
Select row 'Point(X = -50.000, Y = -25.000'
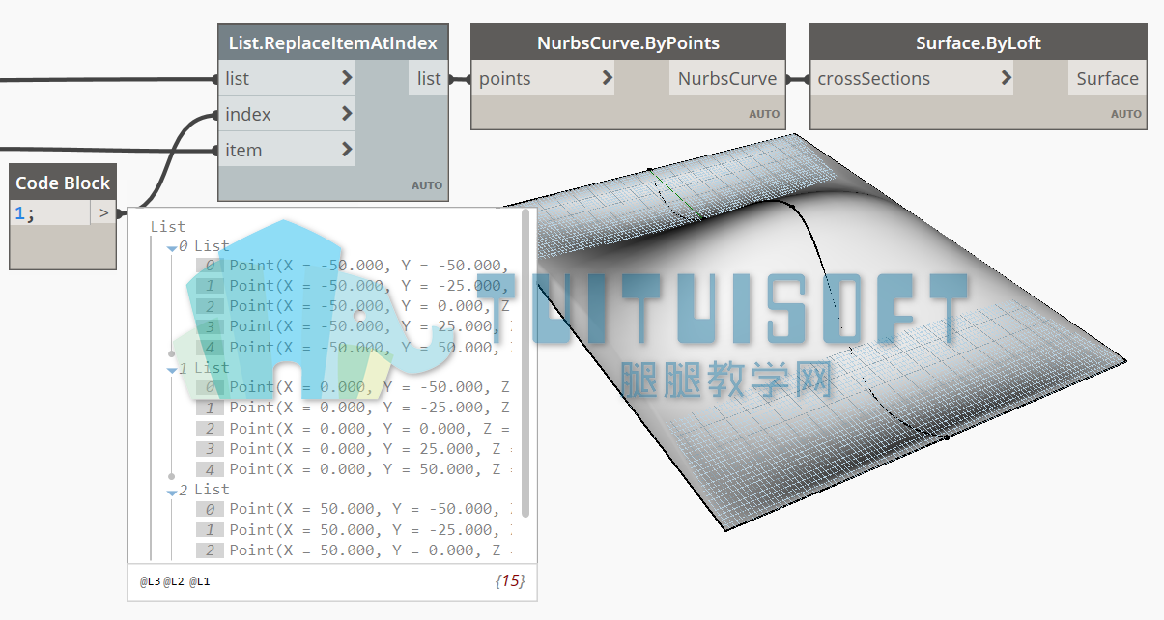coord(353,286)
